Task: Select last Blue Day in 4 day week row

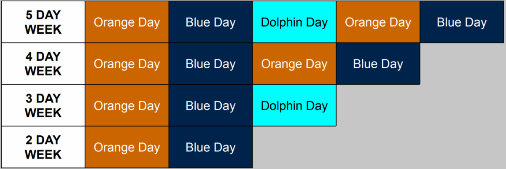Action: click(378, 64)
